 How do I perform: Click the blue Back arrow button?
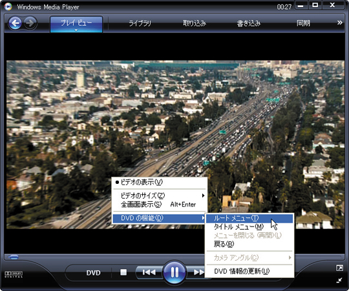[15, 23]
